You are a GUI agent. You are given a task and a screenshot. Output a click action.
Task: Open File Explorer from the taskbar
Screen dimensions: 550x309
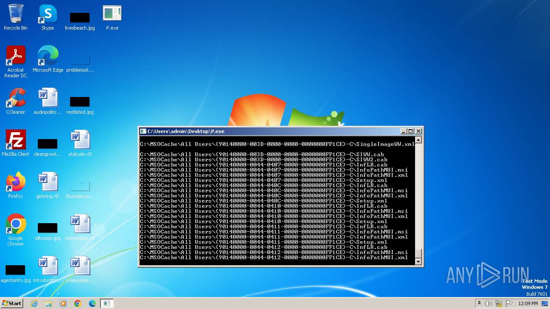[49, 303]
